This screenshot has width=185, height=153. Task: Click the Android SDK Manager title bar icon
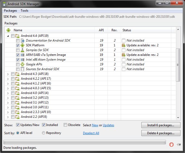4,4
